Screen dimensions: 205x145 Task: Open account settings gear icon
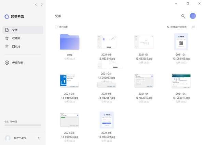click(x=39, y=138)
